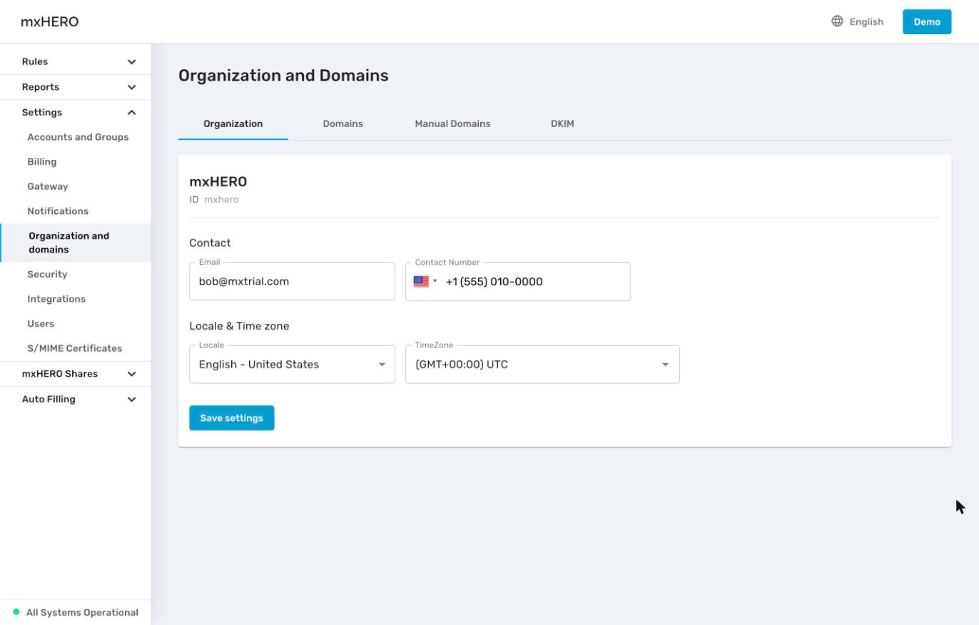Click All Systems Operational status text
This screenshot has width=979, height=625.
click(x=82, y=612)
